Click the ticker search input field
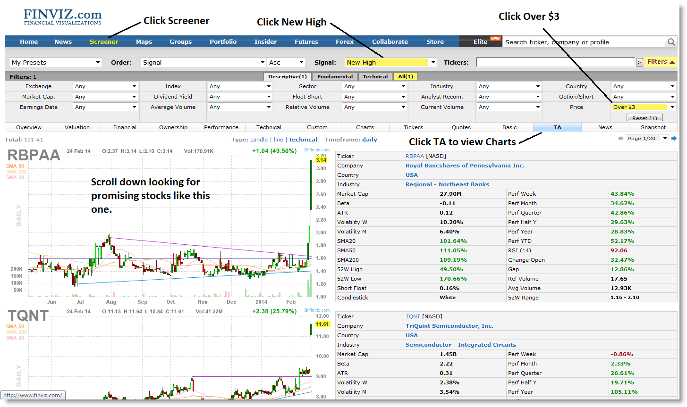Screen dimensions: 687x407 point(585,42)
